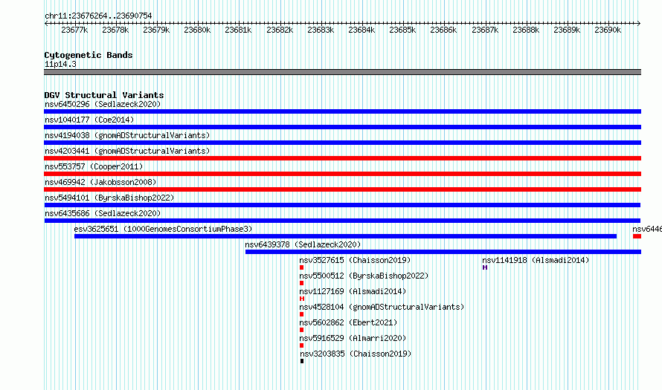Screen dimensions: 662x390
Task: Open the nsv5500512 (ByrskaBishop2022) variant label
Action: (x=364, y=276)
